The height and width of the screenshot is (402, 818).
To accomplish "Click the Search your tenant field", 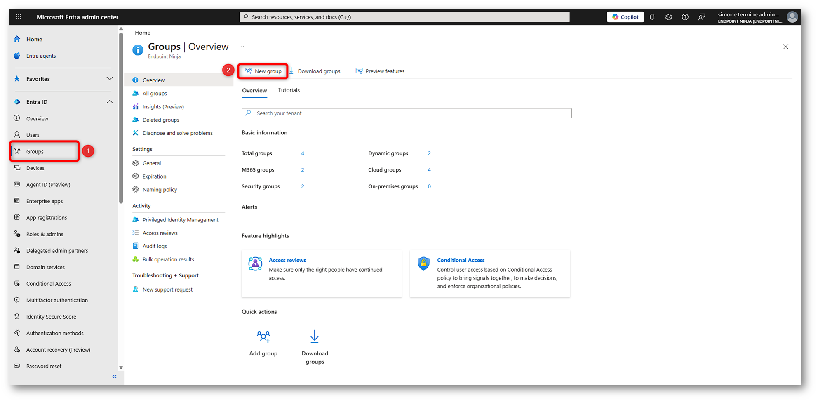I will [406, 113].
